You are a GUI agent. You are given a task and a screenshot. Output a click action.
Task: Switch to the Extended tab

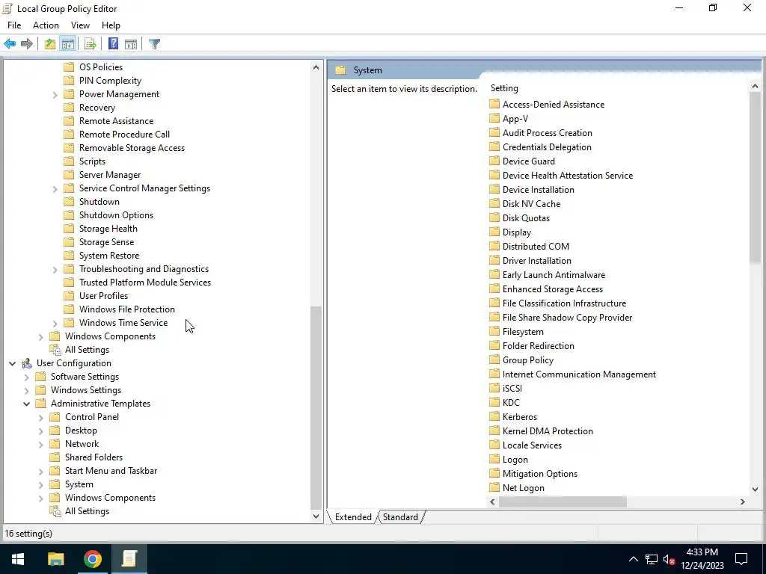pos(353,517)
